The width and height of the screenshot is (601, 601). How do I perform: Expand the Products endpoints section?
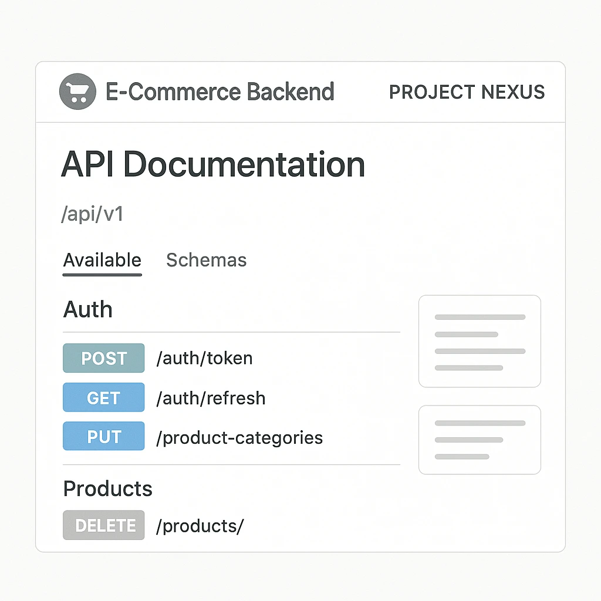click(x=107, y=488)
